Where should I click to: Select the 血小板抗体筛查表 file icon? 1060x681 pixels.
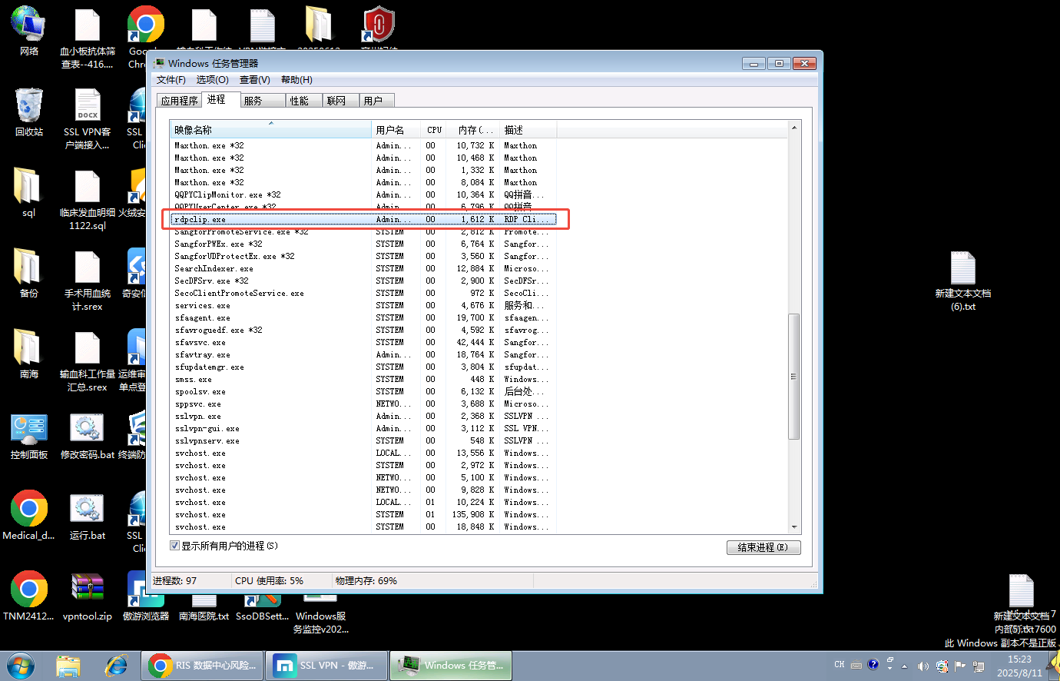coord(88,38)
